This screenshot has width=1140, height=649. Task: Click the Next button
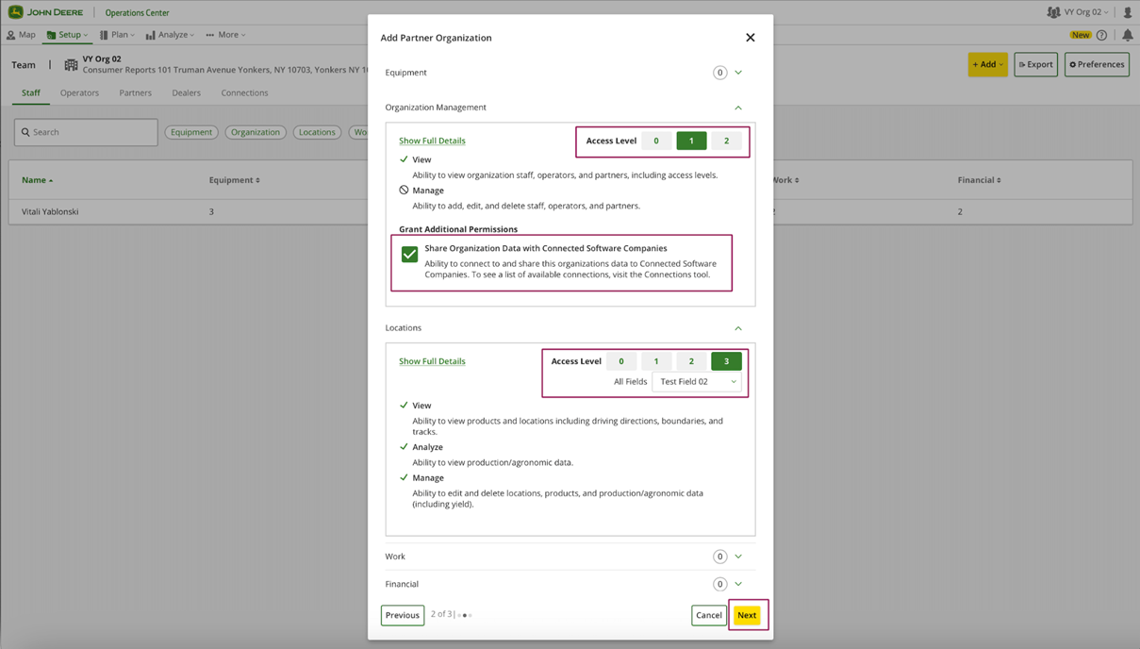[x=747, y=615]
